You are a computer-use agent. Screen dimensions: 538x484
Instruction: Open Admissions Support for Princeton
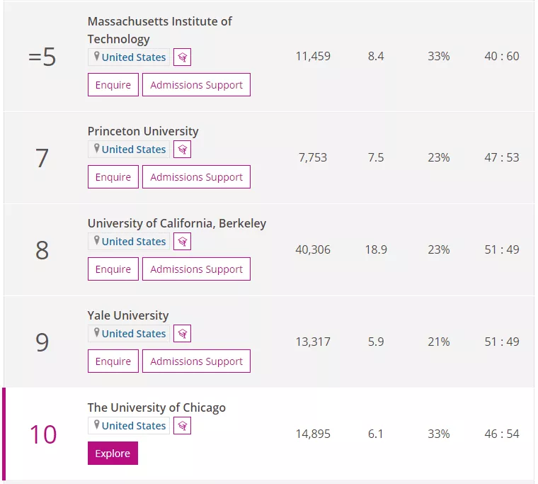point(196,177)
